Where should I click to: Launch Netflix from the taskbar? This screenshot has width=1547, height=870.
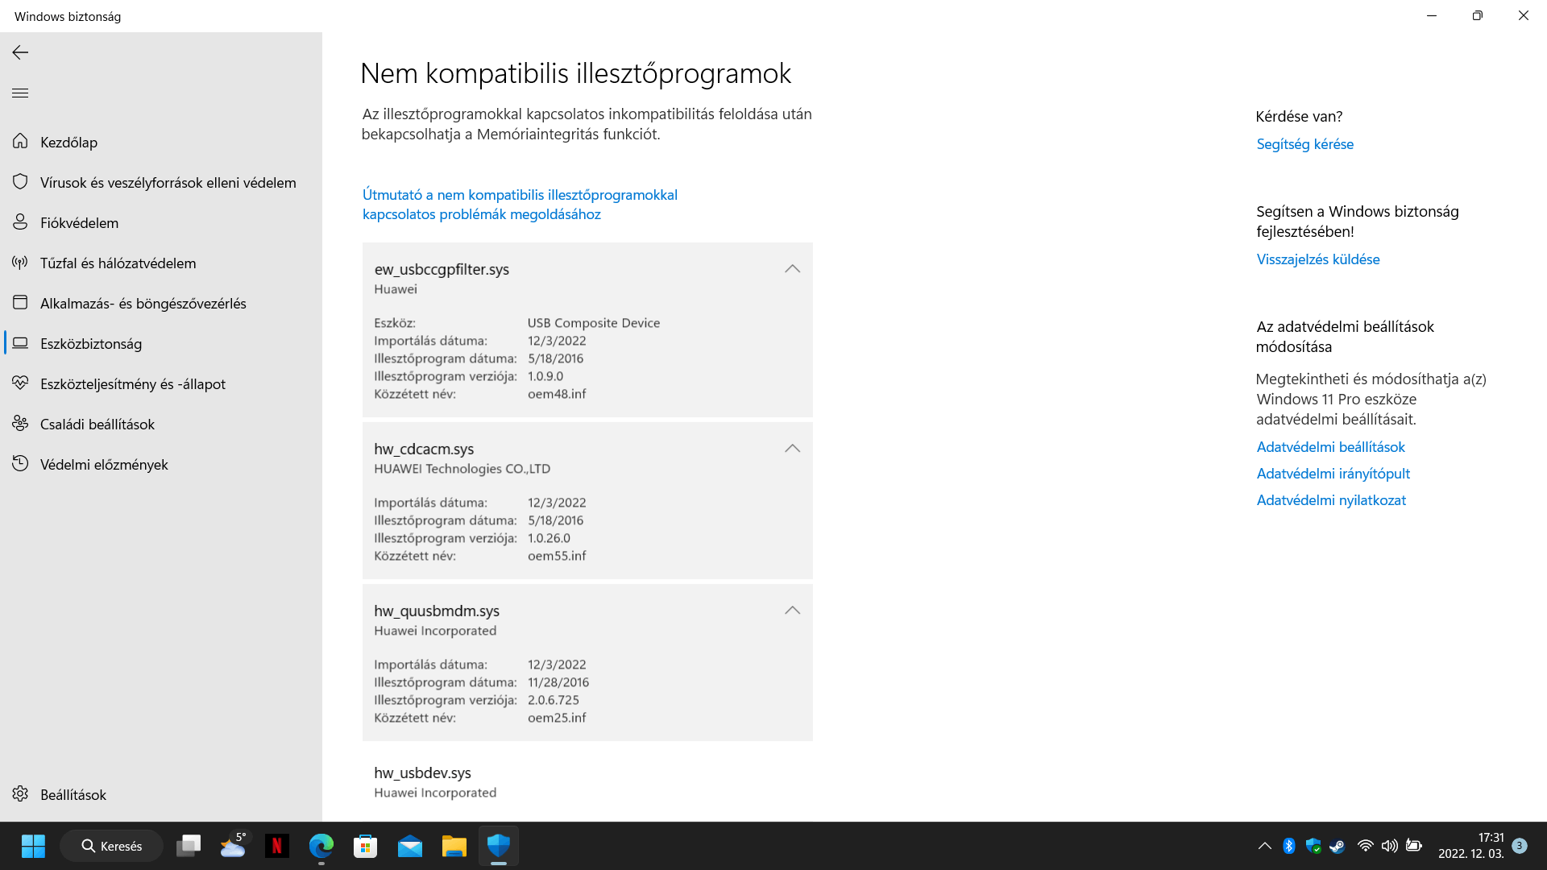277,846
